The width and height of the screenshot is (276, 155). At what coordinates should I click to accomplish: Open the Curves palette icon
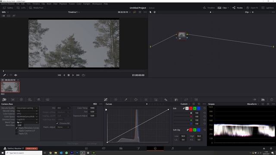coord(106,99)
